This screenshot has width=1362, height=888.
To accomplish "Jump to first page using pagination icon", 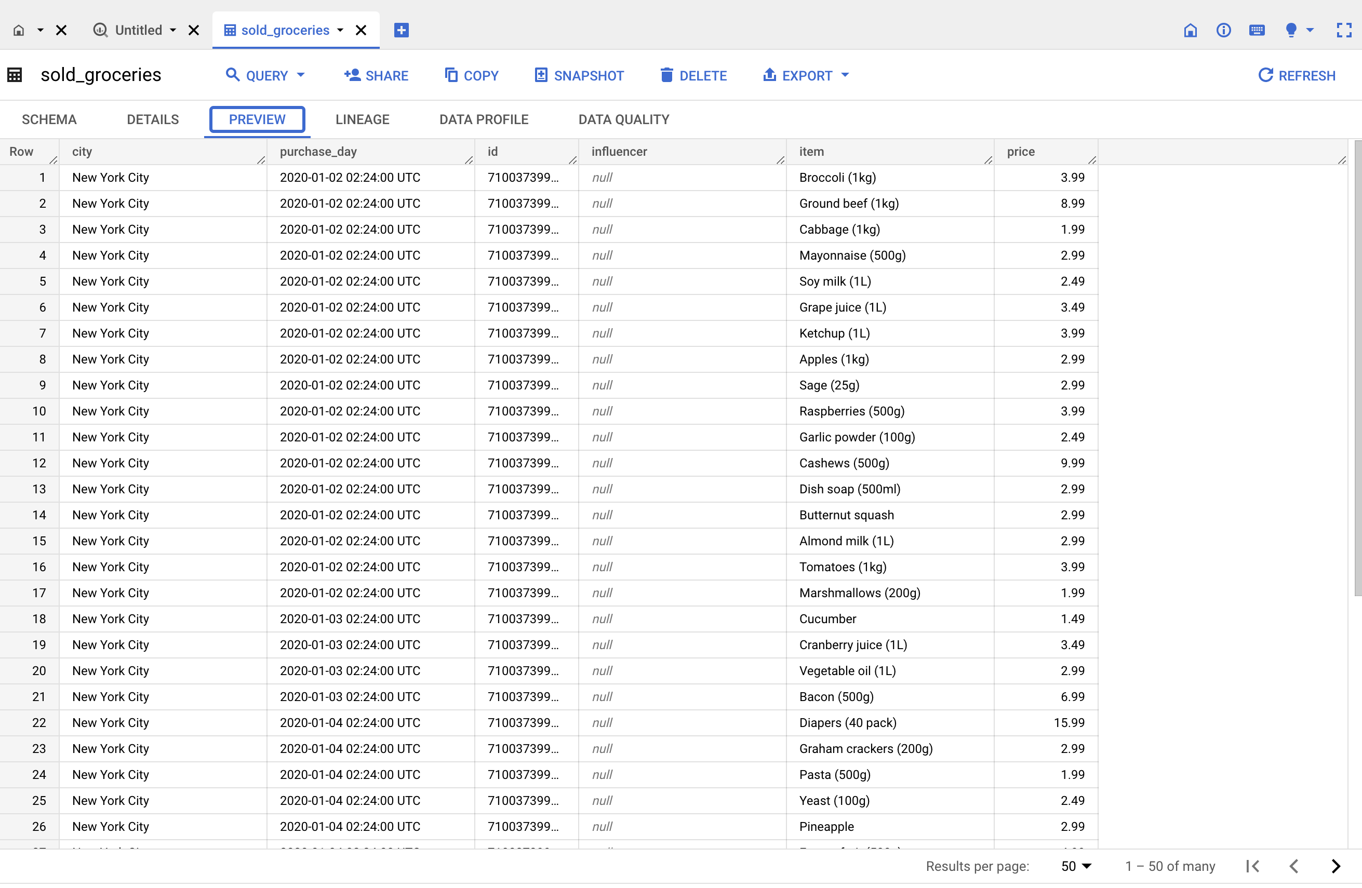I will [x=1253, y=866].
